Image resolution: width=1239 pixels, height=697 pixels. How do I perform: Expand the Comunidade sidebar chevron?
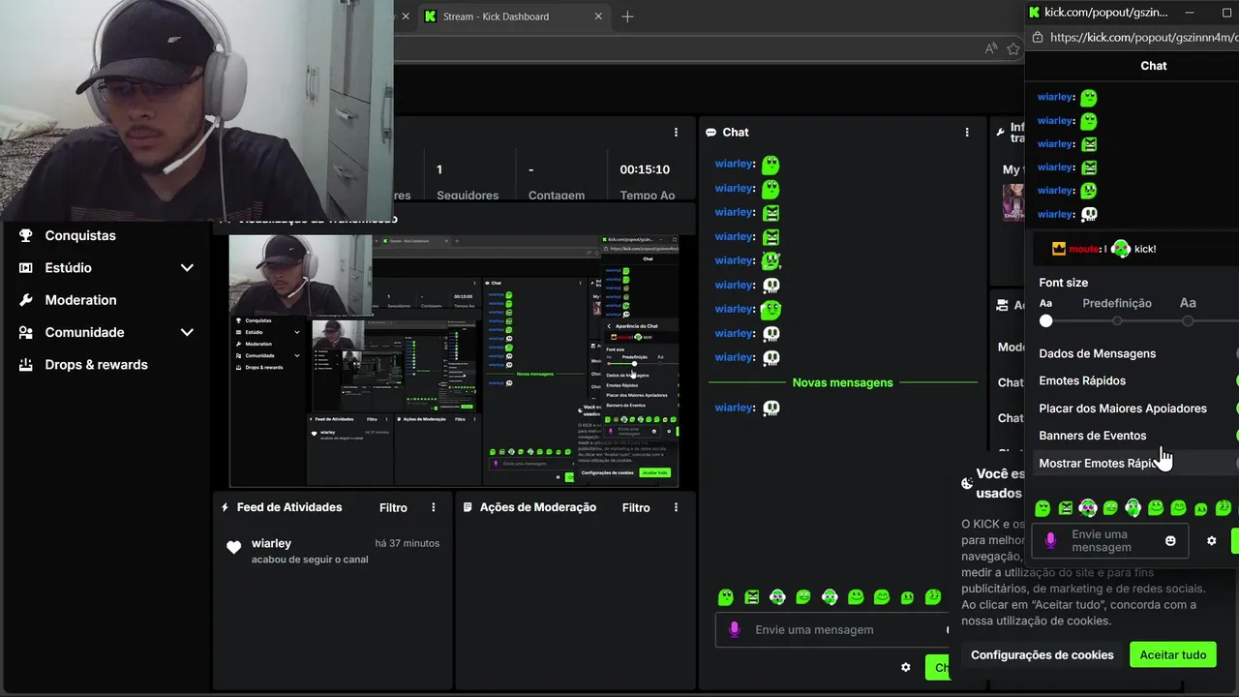(187, 332)
